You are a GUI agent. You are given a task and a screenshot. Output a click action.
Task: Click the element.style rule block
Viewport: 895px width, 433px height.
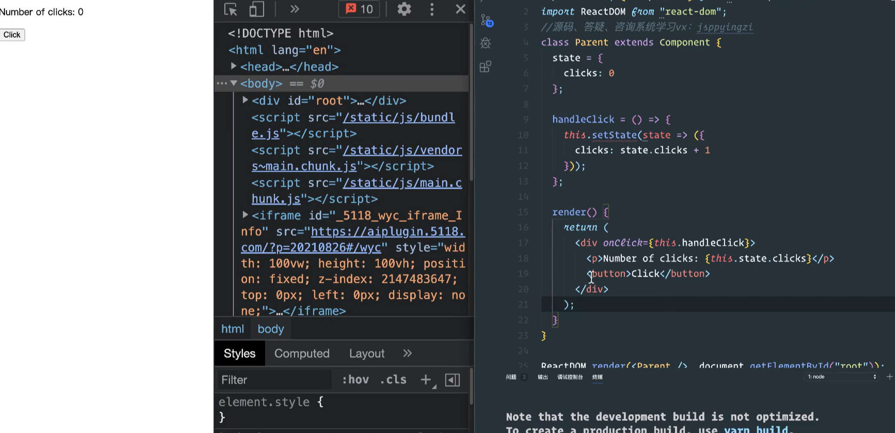(270, 409)
